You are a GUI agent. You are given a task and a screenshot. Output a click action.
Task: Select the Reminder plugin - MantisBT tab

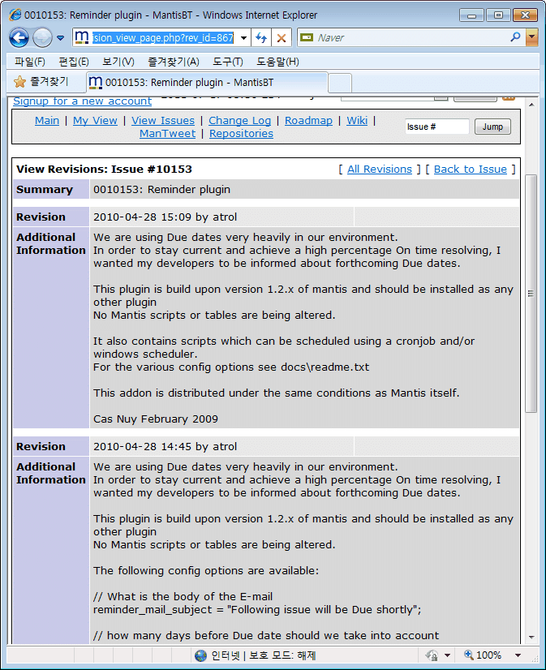pos(207,82)
